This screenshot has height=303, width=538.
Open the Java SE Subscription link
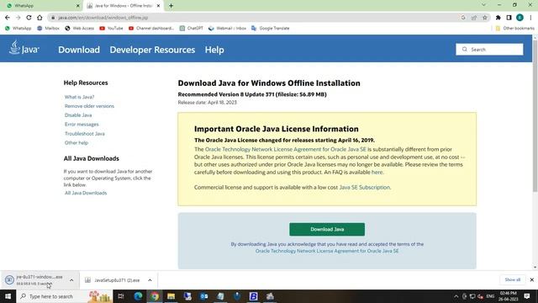click(364, 187)
